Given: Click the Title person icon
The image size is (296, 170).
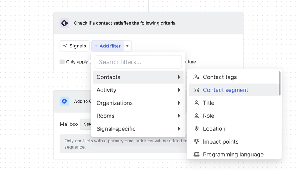Looking at the screenshot, I should pos(196,103).
